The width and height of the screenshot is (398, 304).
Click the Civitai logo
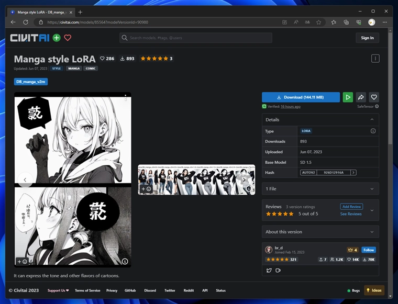[x=30, y=38]
